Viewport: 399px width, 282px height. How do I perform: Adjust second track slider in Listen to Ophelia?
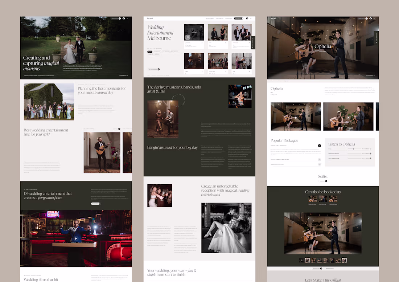[354, 154]
